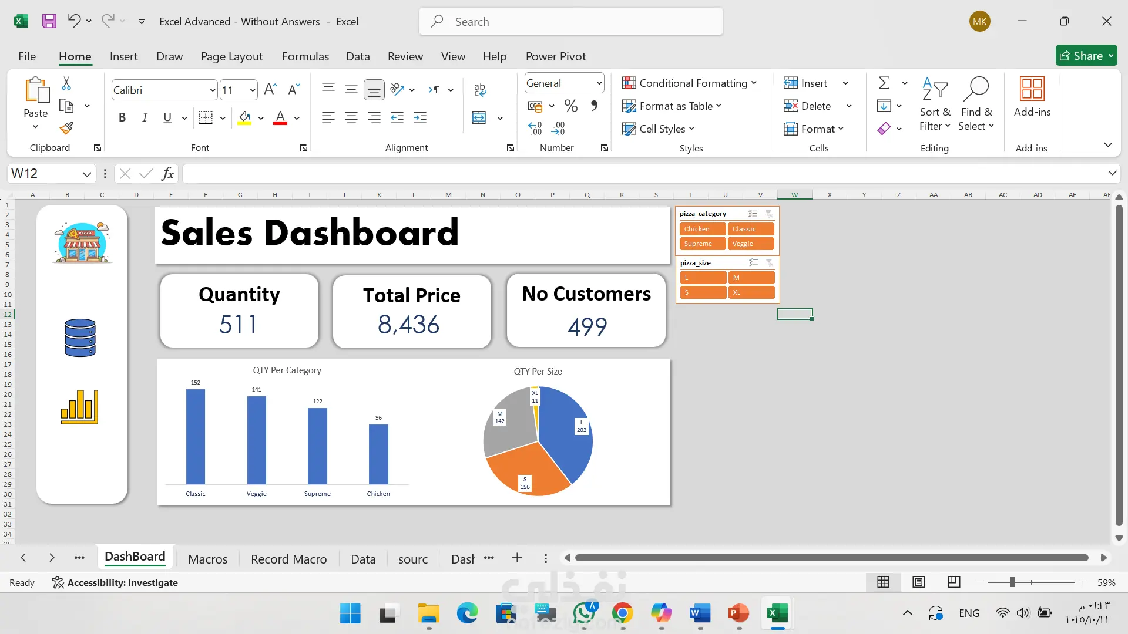1128x634 pixels.
Task: Click the database icon in sidebar
Action: [x=80, y=338]
